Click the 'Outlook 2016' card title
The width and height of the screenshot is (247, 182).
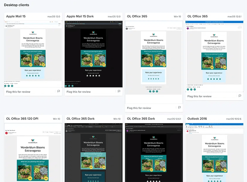(198, 119)
